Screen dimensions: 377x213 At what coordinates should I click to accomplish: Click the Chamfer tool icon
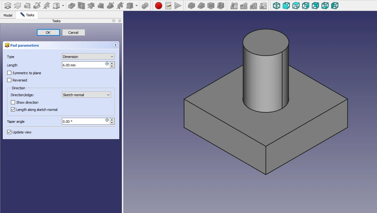pyautogui.click(x=201, y=6)
